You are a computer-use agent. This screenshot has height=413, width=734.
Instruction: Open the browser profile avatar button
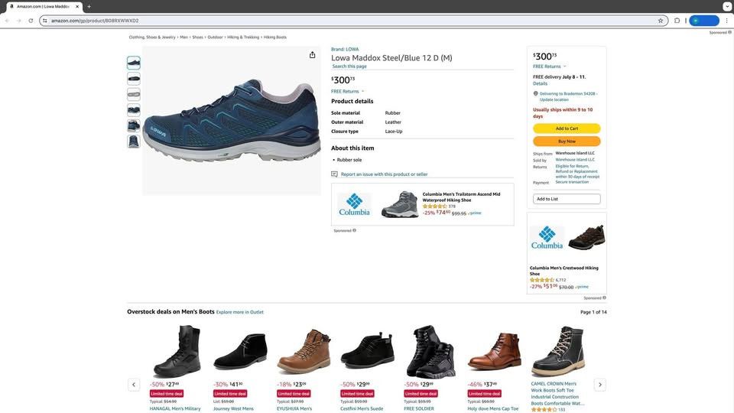703,21
